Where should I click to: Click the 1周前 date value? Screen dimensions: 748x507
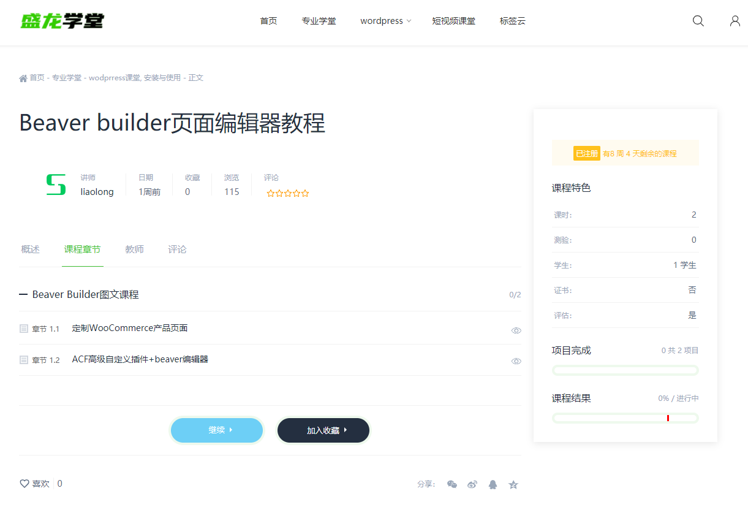tap(149, 192)
